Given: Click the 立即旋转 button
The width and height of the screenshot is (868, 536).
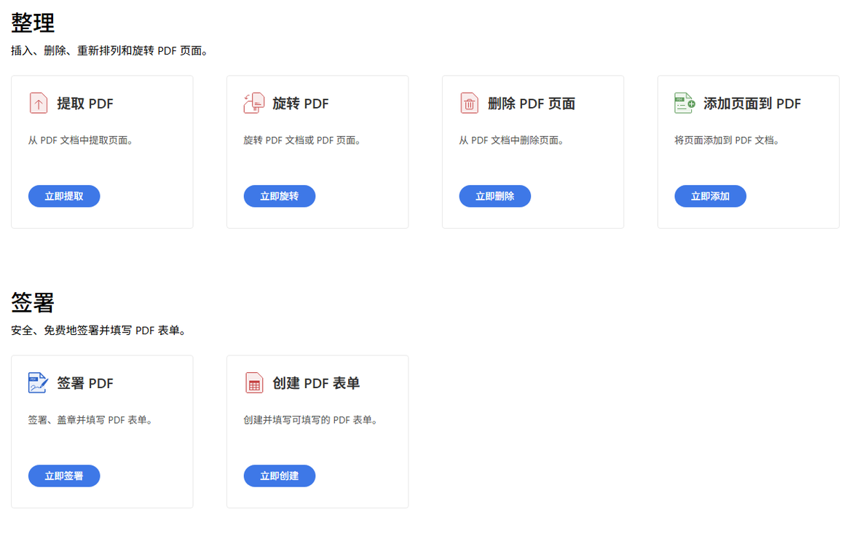Looking at the screenshot, I should coord(280,196).
